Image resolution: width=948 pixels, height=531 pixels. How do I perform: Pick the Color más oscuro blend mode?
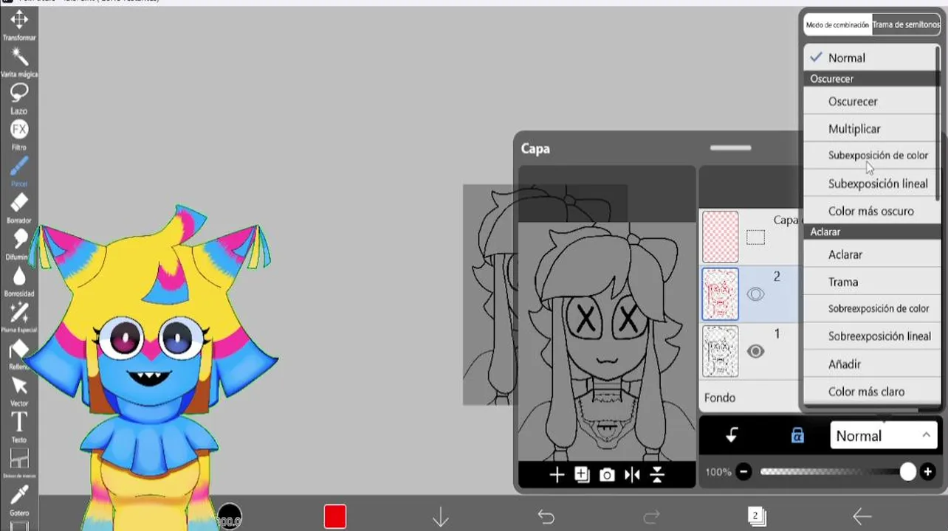870,211
